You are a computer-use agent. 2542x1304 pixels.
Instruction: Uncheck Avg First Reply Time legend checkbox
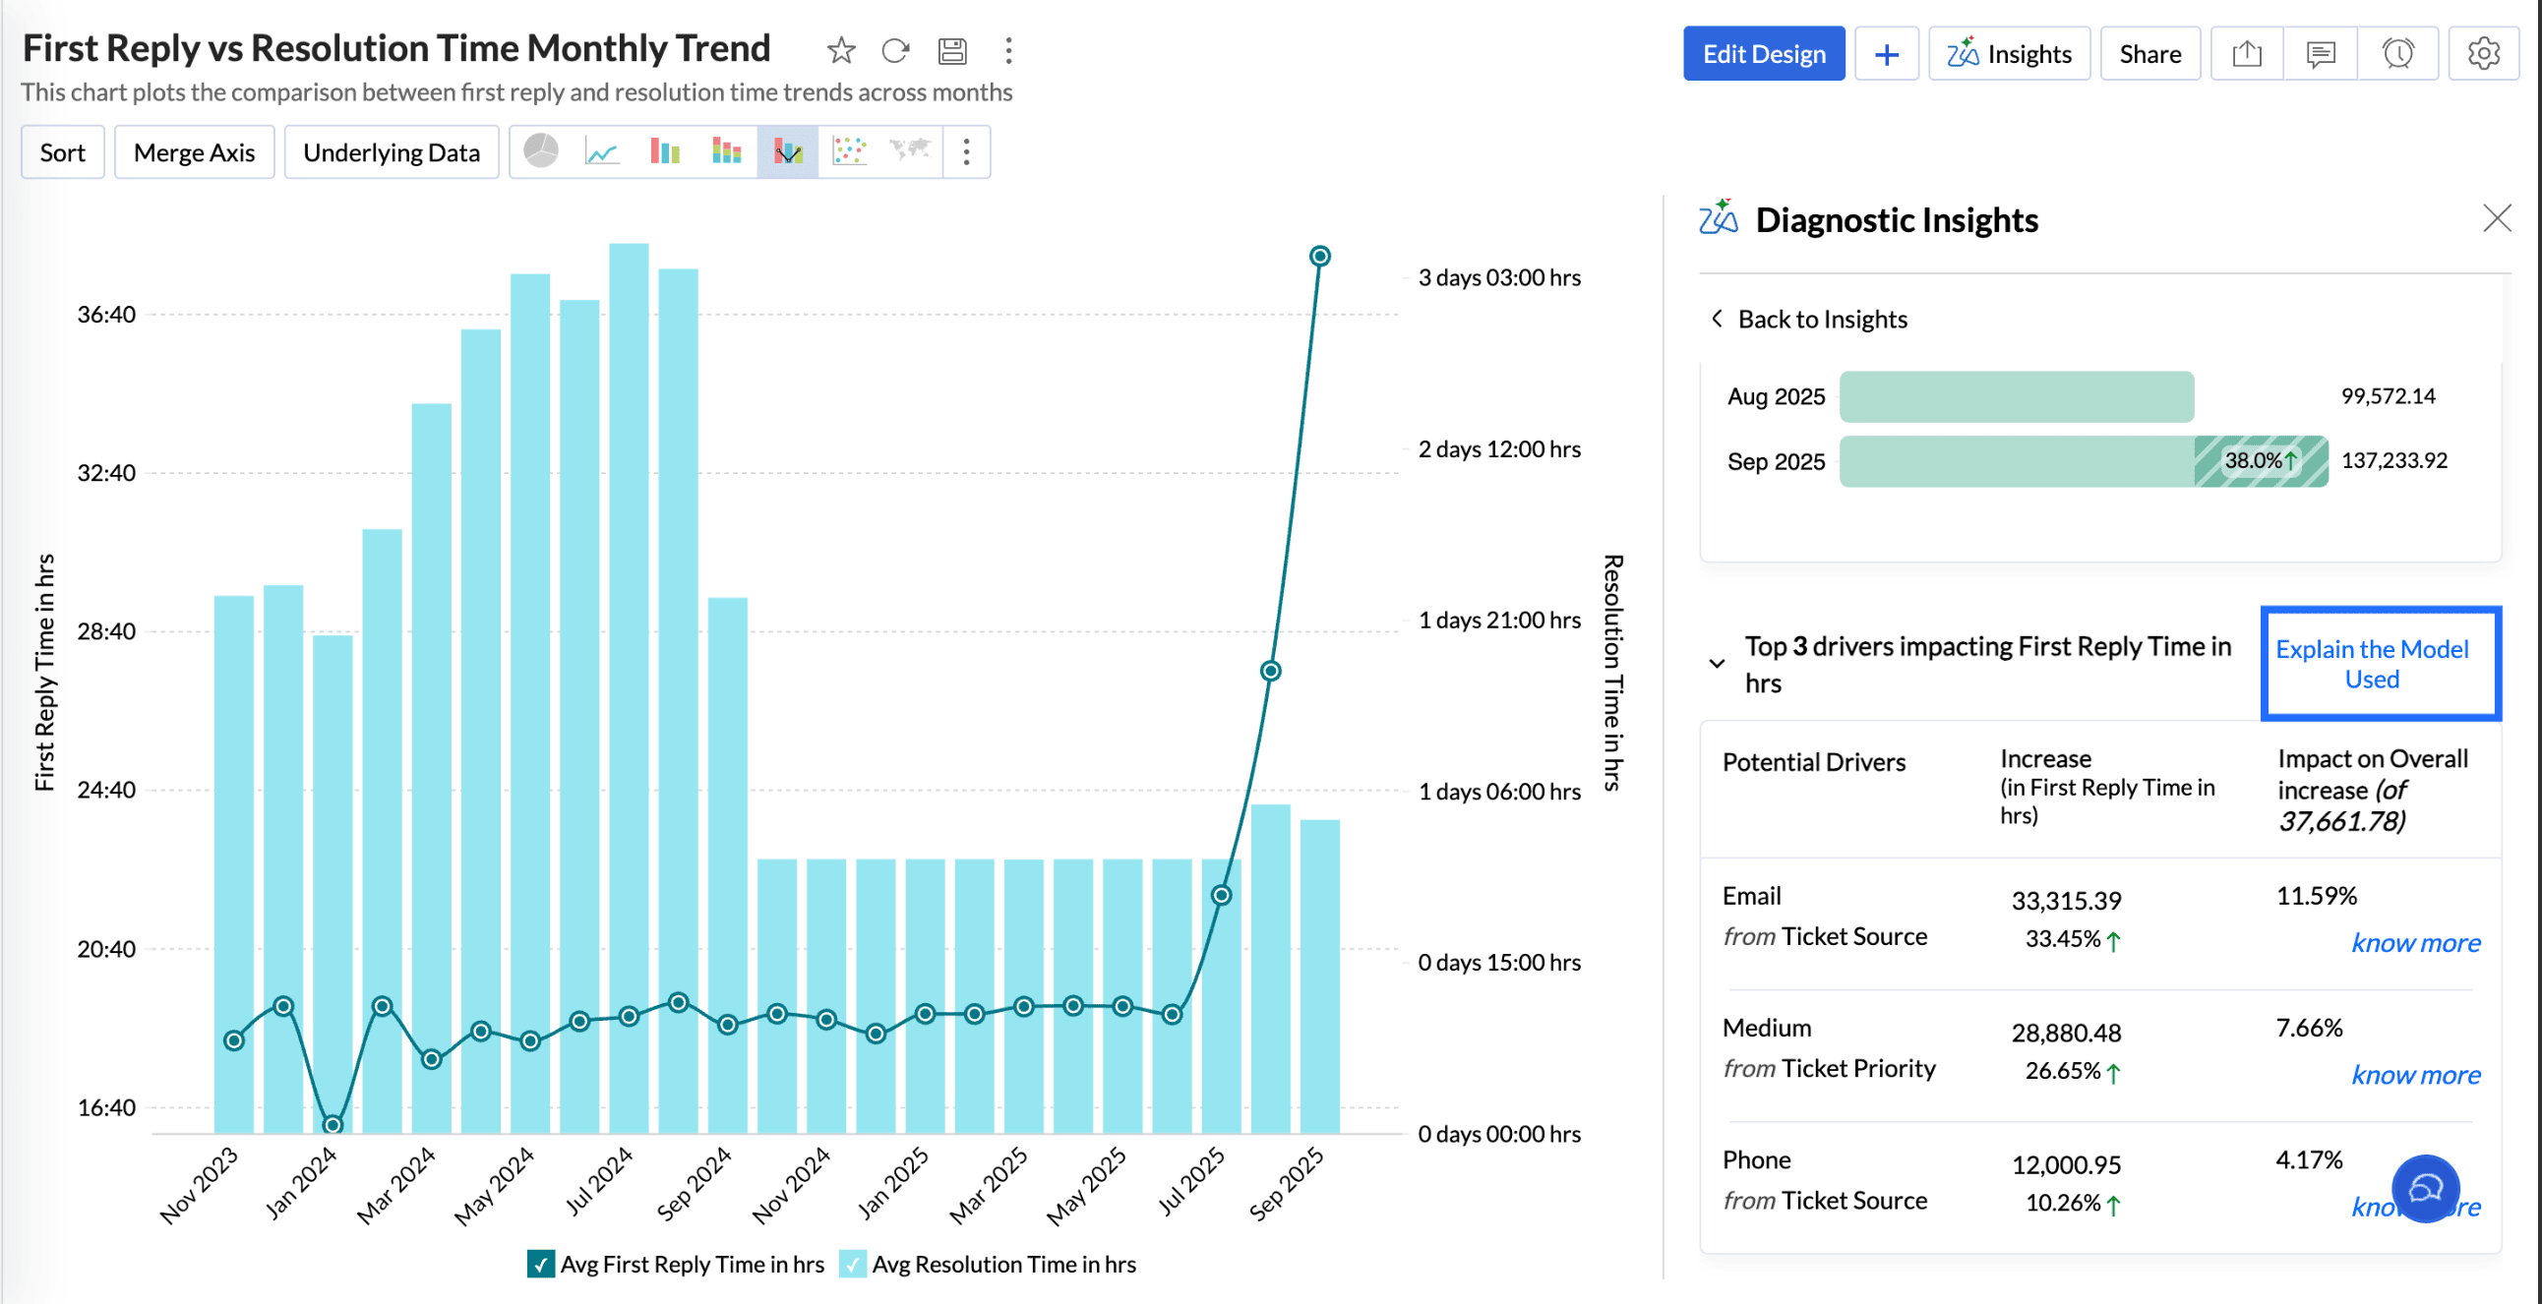click(541, 1264)
